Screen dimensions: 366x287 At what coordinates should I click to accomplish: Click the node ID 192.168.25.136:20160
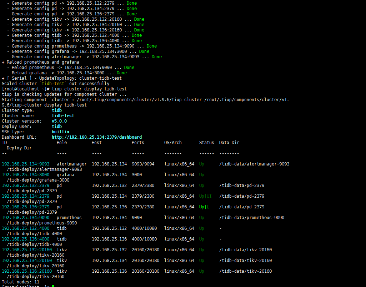click(x=27, y=272)
